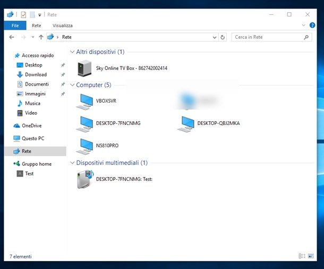Open the Rete ribbon tab
The width and height of the screenshot is (324, 269).
(36, 26)
